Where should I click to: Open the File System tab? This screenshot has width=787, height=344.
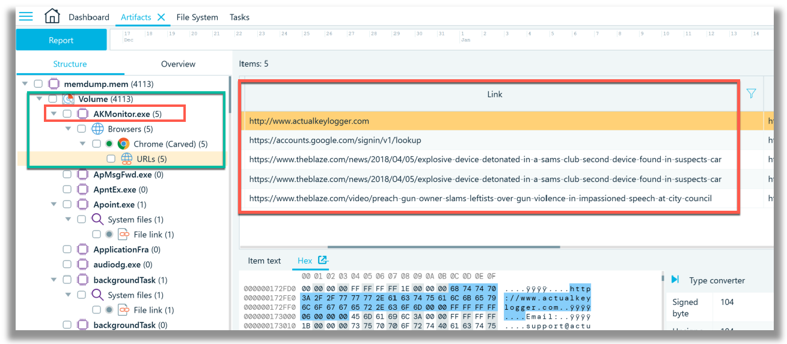197,17
